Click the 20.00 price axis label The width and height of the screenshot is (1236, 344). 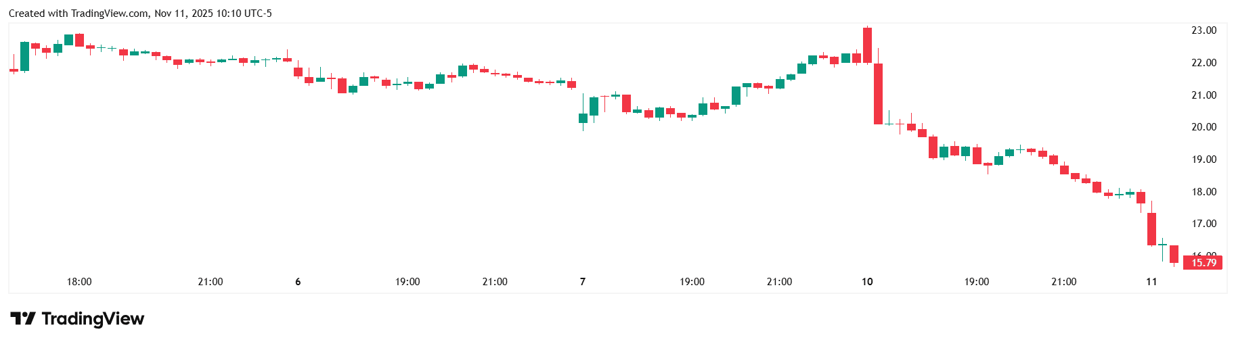click(x=1204, y=127)
